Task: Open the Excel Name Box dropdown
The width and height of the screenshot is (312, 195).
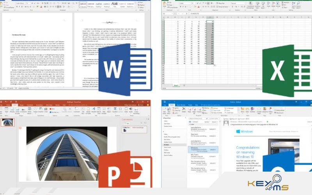Action: pyautogui.click(x=172, y=14)
